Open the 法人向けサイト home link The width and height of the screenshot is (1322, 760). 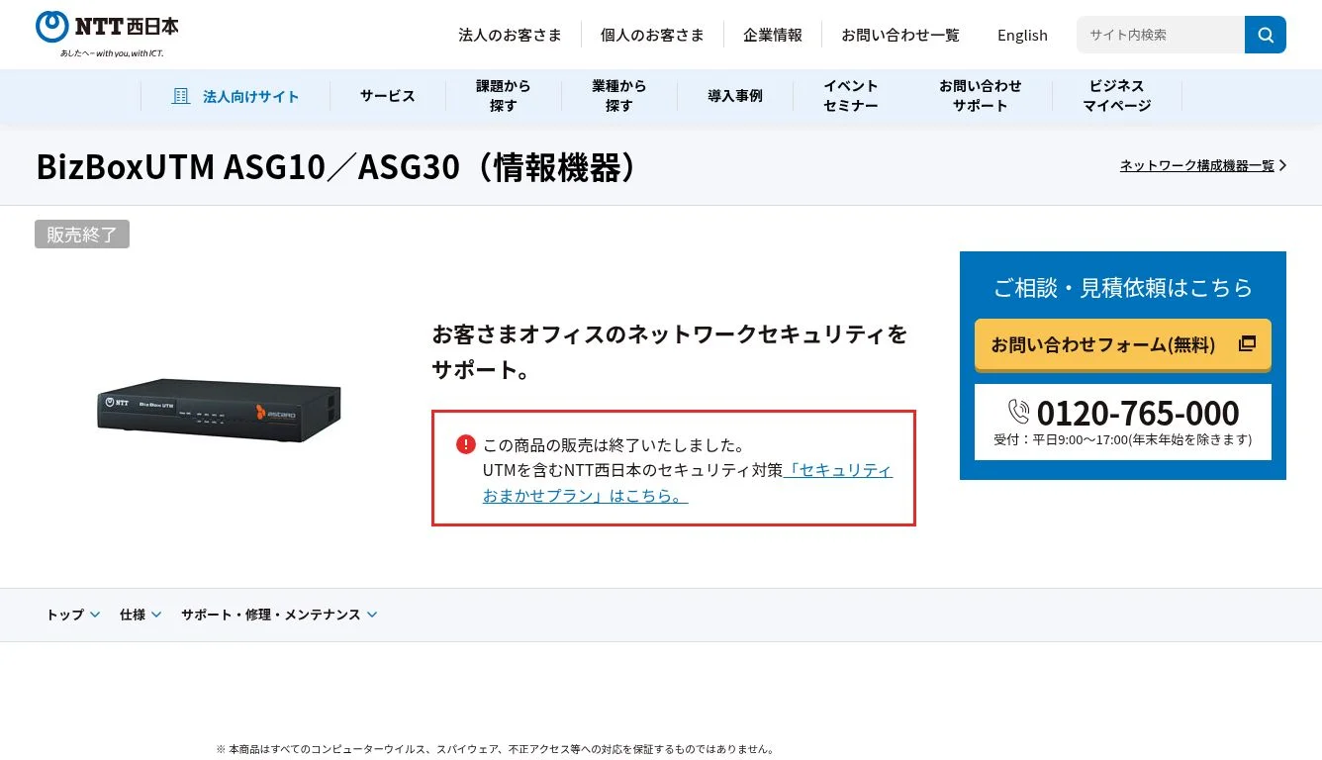tap(236, 96)
